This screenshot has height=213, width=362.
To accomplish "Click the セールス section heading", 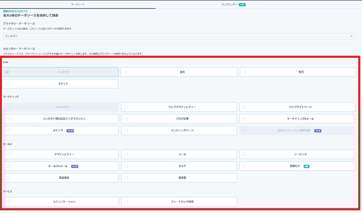I will [x=8, y=144].
